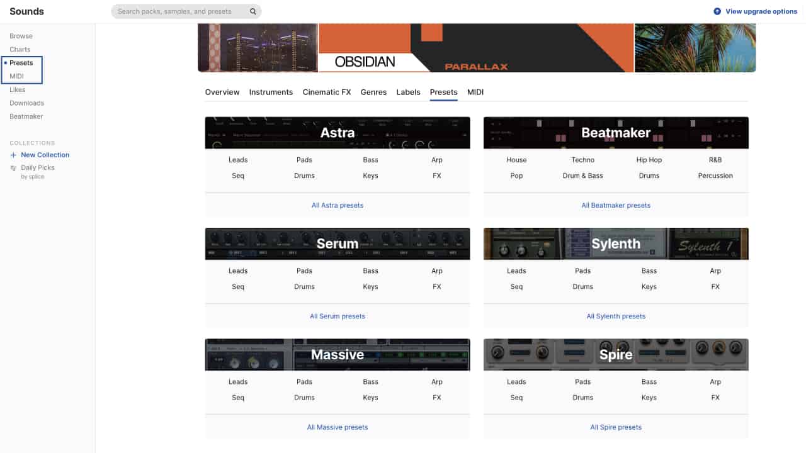The height and width of the screenshot is (453, 806).
Task: Open Astra Pads presets
Action: tap(304, 160)
